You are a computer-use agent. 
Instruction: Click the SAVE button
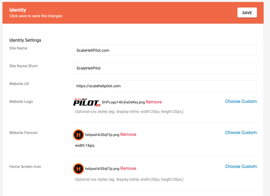point(247,13)
